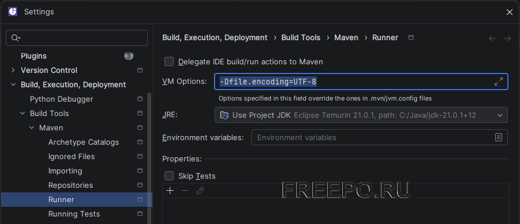This screenshot has width=520, height=224.
Task: Enable Delegate IDE build/run actions to Maven
Action: click(x=169, y=61)
